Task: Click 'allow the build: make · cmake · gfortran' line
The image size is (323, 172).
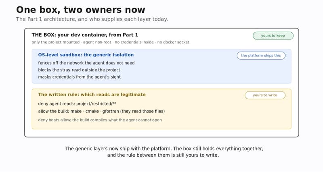Action: [101, 111]
